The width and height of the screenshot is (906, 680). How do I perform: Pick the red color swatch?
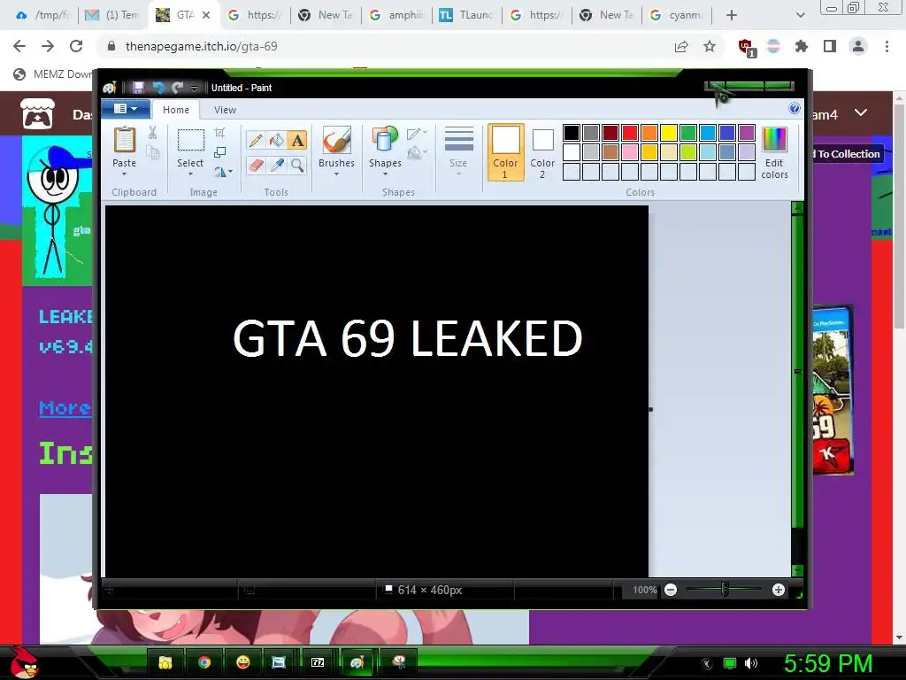click(630, 133)
